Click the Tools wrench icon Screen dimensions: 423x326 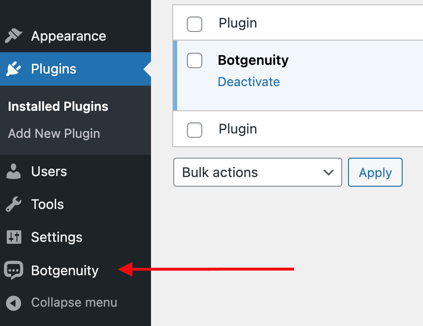(14, 204)
